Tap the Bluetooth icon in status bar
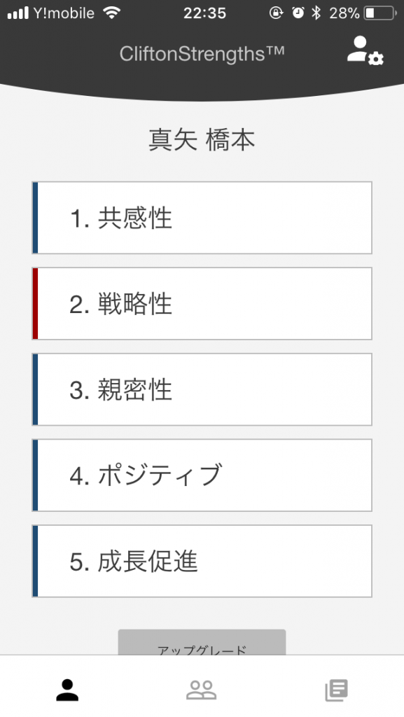404x717 pixels. click(316, 13)
